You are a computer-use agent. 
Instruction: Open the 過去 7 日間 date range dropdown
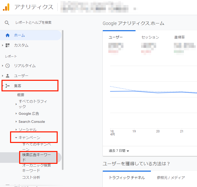(x=119, y=151)
